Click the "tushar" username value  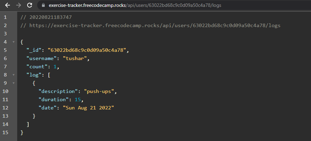click(x=75, y=59)
